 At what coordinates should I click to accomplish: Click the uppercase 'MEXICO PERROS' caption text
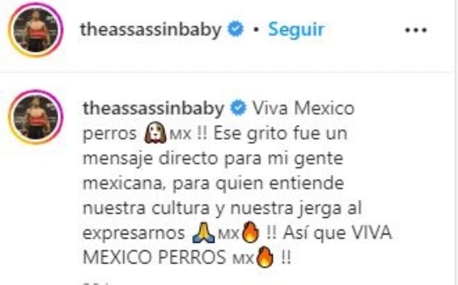[154, 258]
